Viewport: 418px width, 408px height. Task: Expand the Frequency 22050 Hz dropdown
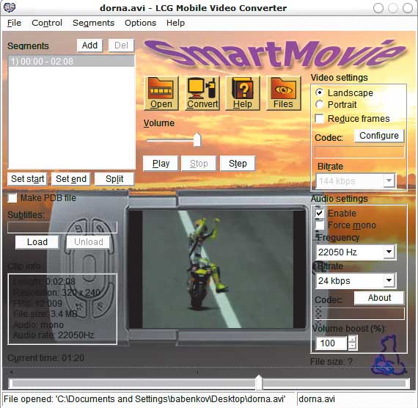coord(389,252)
